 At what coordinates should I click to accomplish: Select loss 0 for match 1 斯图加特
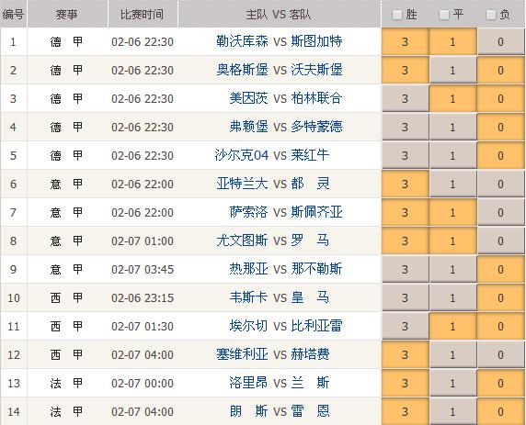[x=501, y=41]
